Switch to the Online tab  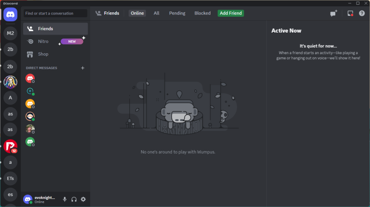click(x=137, y=13)
